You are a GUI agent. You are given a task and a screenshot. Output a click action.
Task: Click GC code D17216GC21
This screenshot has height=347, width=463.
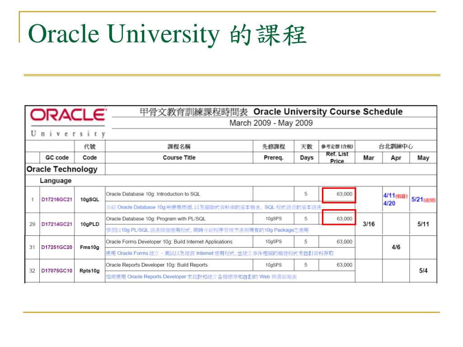pyautogui.click(x=57, y=199)
